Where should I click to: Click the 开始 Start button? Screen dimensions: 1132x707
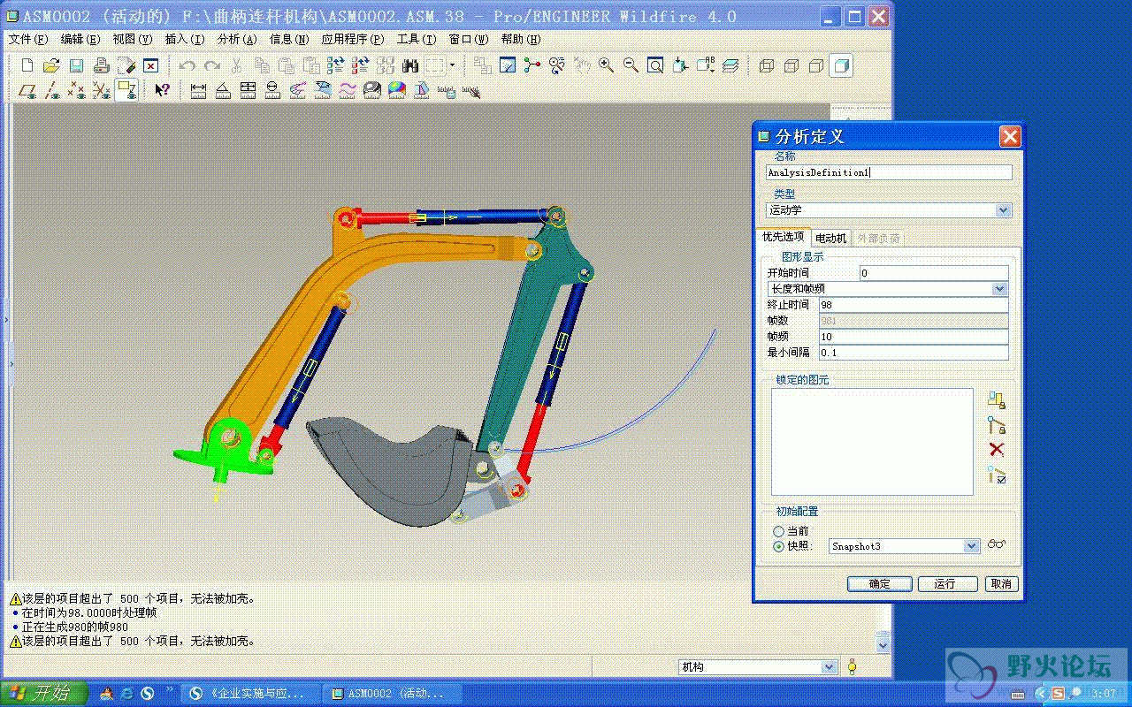click(44, 694)
